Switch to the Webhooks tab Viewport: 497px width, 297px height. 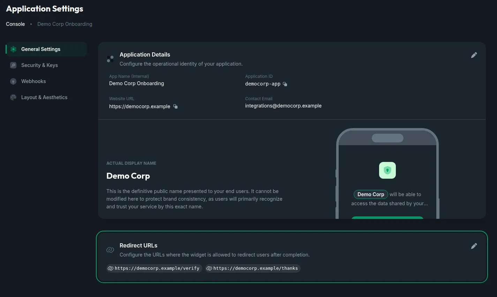point(46,81)
